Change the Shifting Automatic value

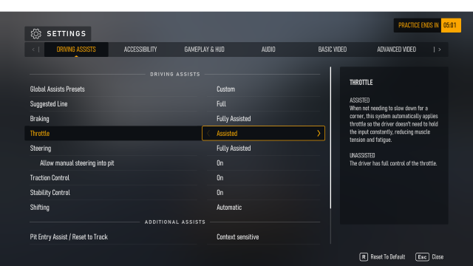coord(229,208)
